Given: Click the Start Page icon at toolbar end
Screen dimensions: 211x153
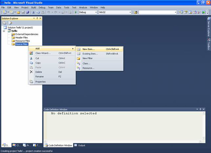Looking at the screenshot, I should 204,12.
